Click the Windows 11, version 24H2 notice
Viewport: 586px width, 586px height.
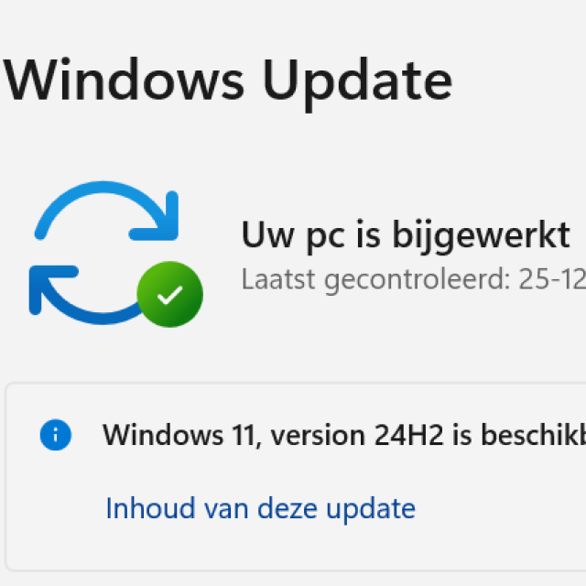(x=344, y=435)
